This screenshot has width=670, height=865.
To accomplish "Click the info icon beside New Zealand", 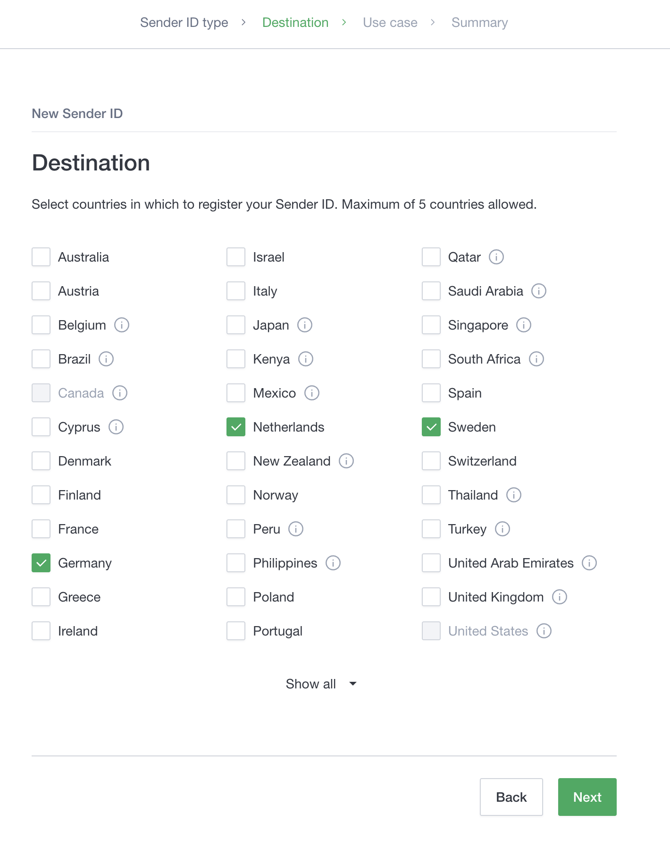I will pos(346,461).
